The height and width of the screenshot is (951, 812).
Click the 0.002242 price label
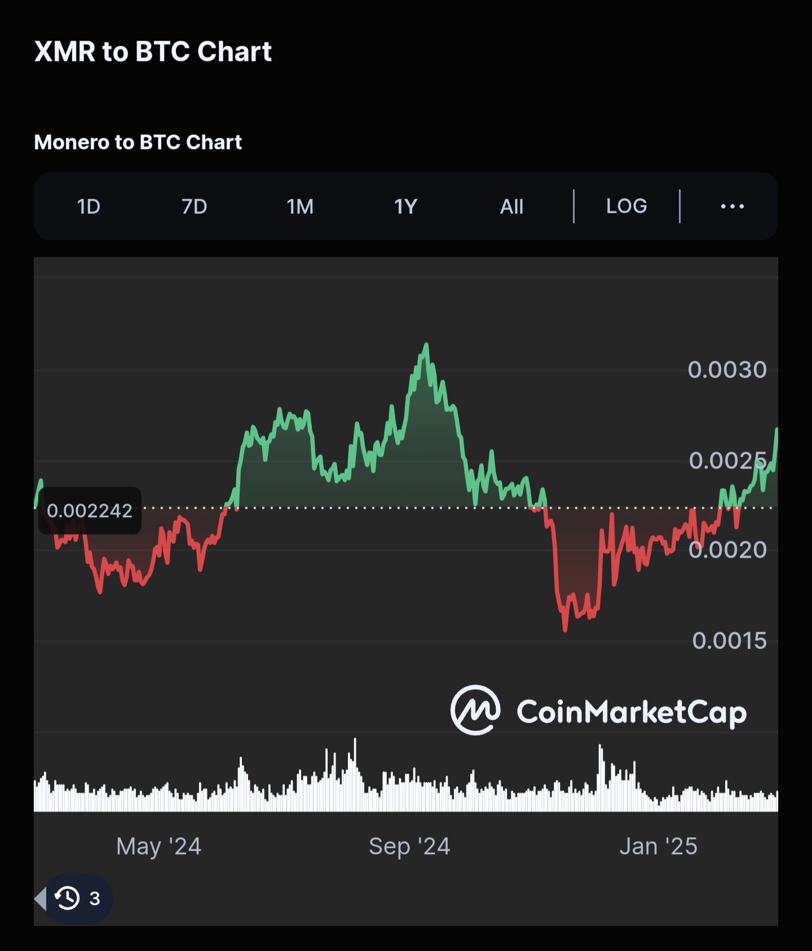coord(90,511)
